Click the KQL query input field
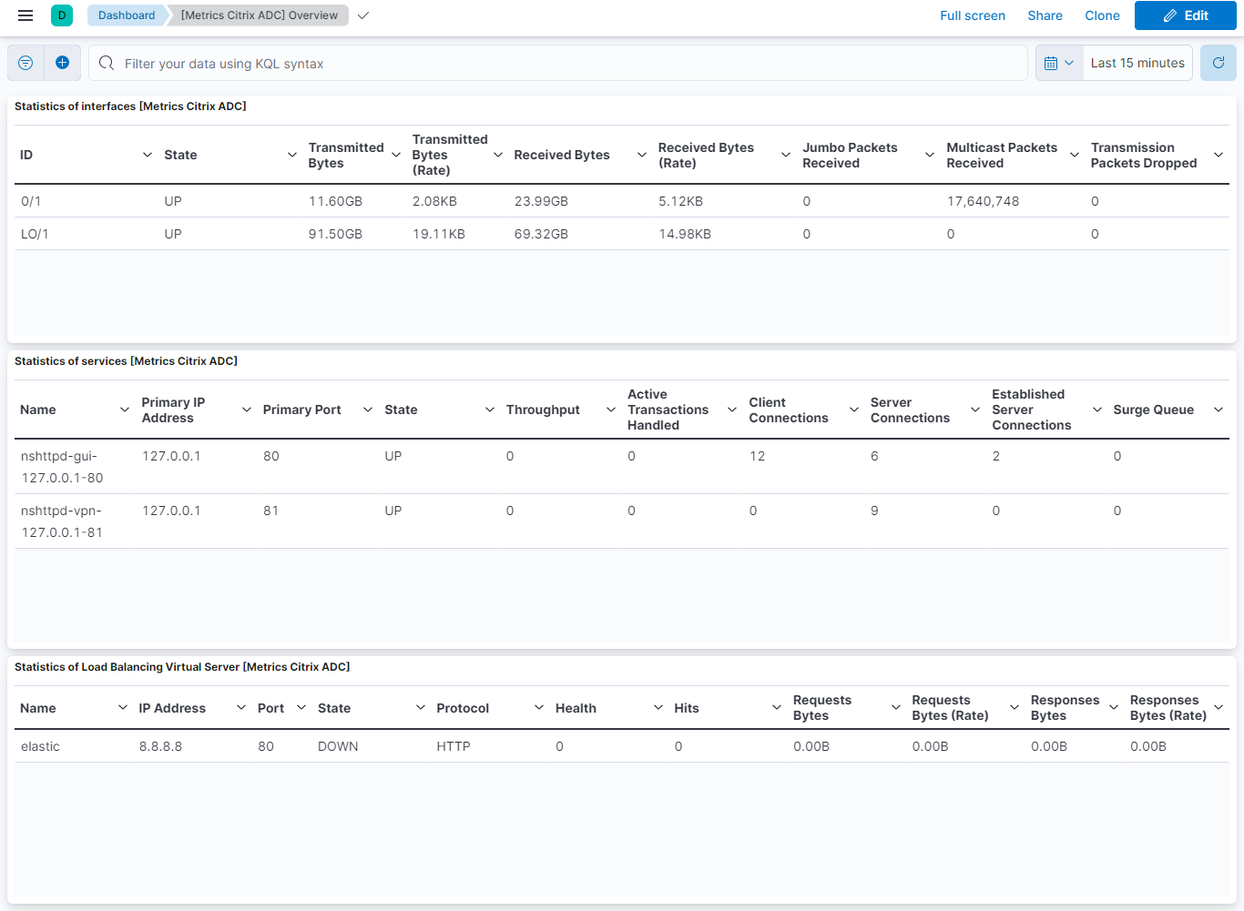Image resolution: width=1244 pixels, height=911 pixels. 546,63
